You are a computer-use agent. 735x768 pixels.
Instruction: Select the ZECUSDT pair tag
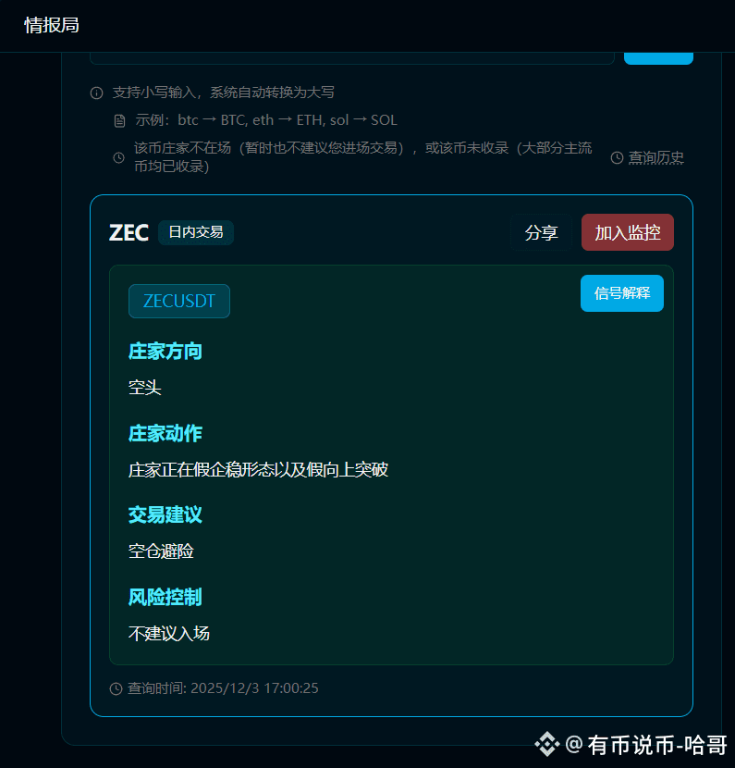pyautogui.click(x=179, y=301)
